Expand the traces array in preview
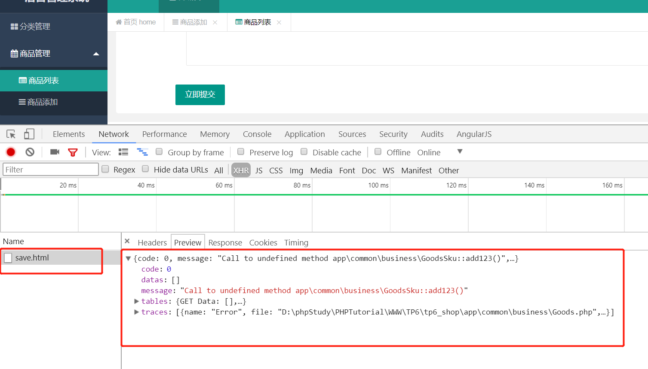Image resolution: width=648 pixels, height=369 pixels. [137, 312]
